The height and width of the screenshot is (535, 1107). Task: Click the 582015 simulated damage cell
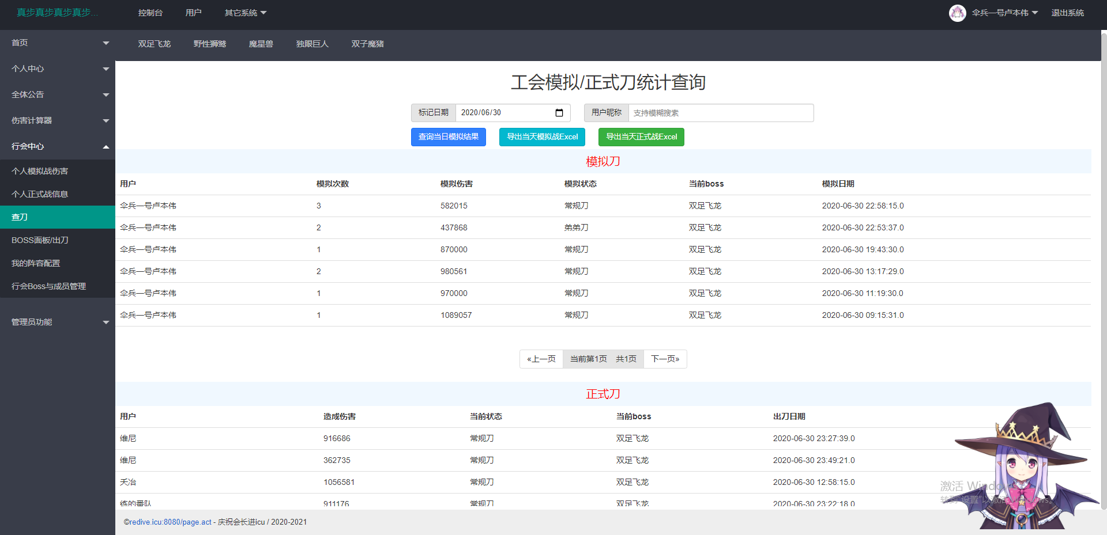pyautogui.click(x=454, y=206)
